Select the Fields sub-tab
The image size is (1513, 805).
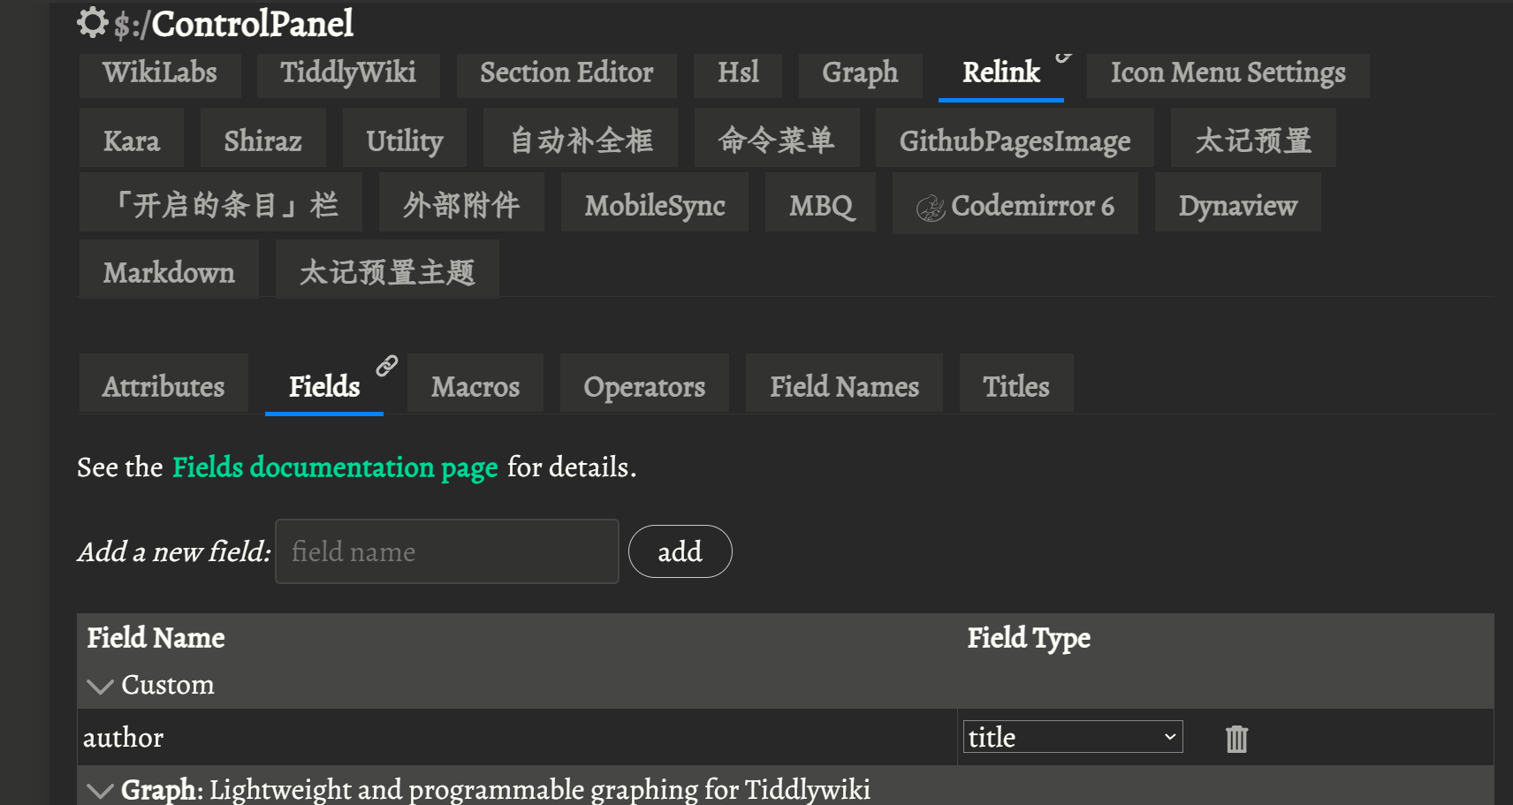pos(324,384)
